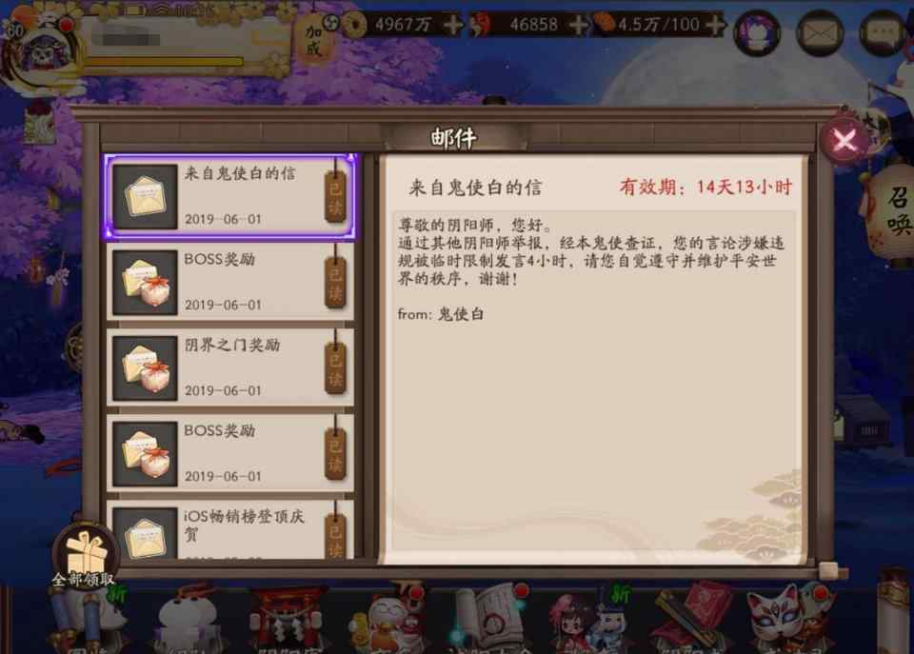Click the yellow experience progress bar

[x=165, y=61]
